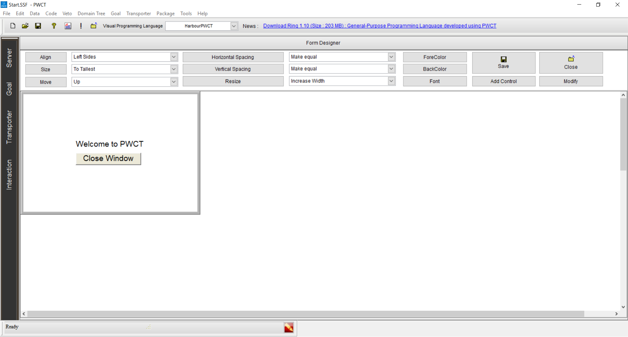
Task: Click the New file icon in the toolbar
Action: click(x=13, y=26)
